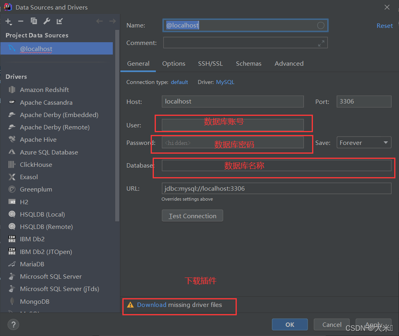
Task: Choose the MongoDB driver
Action: [x=35, y=302]
